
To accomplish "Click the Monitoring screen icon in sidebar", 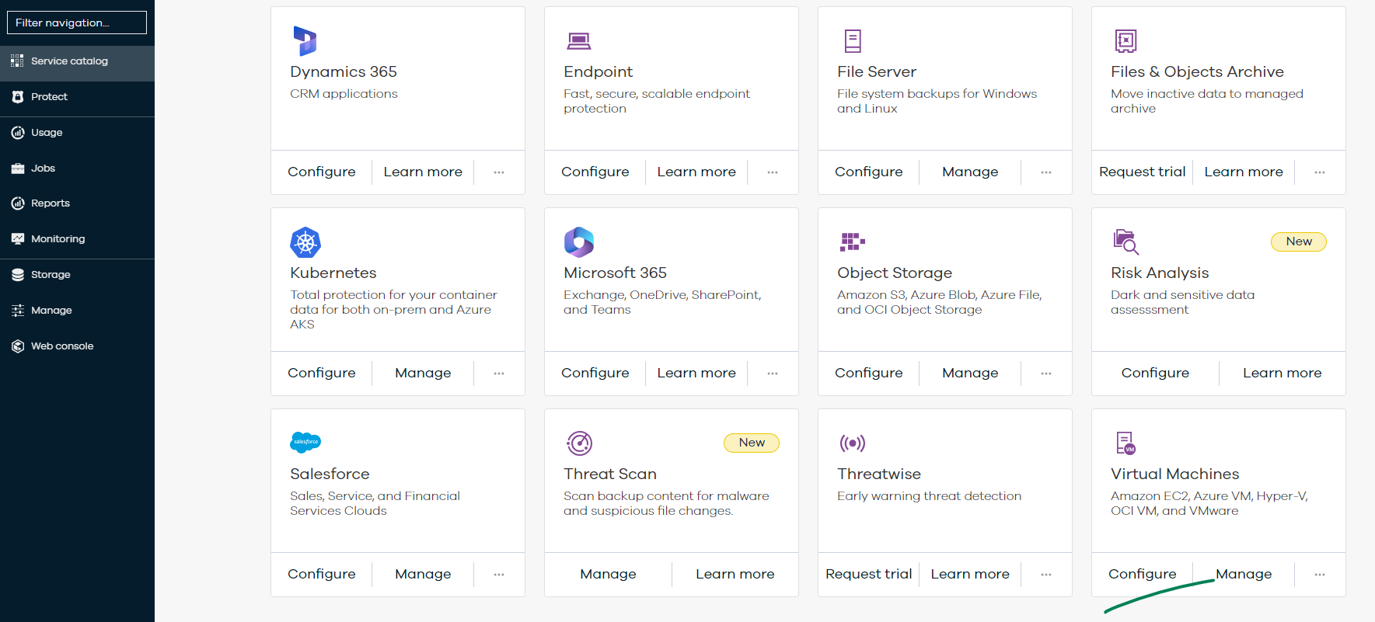I will click(18, 239).
